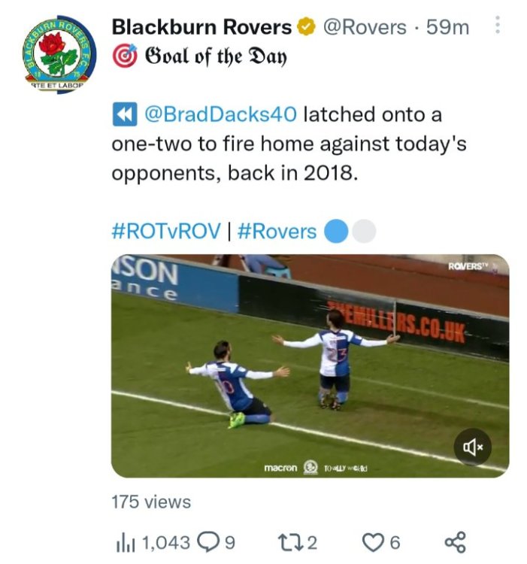Open the three-dot more options menu
Viewport: 527px width, 564px height.
click(x=497, y=27)
